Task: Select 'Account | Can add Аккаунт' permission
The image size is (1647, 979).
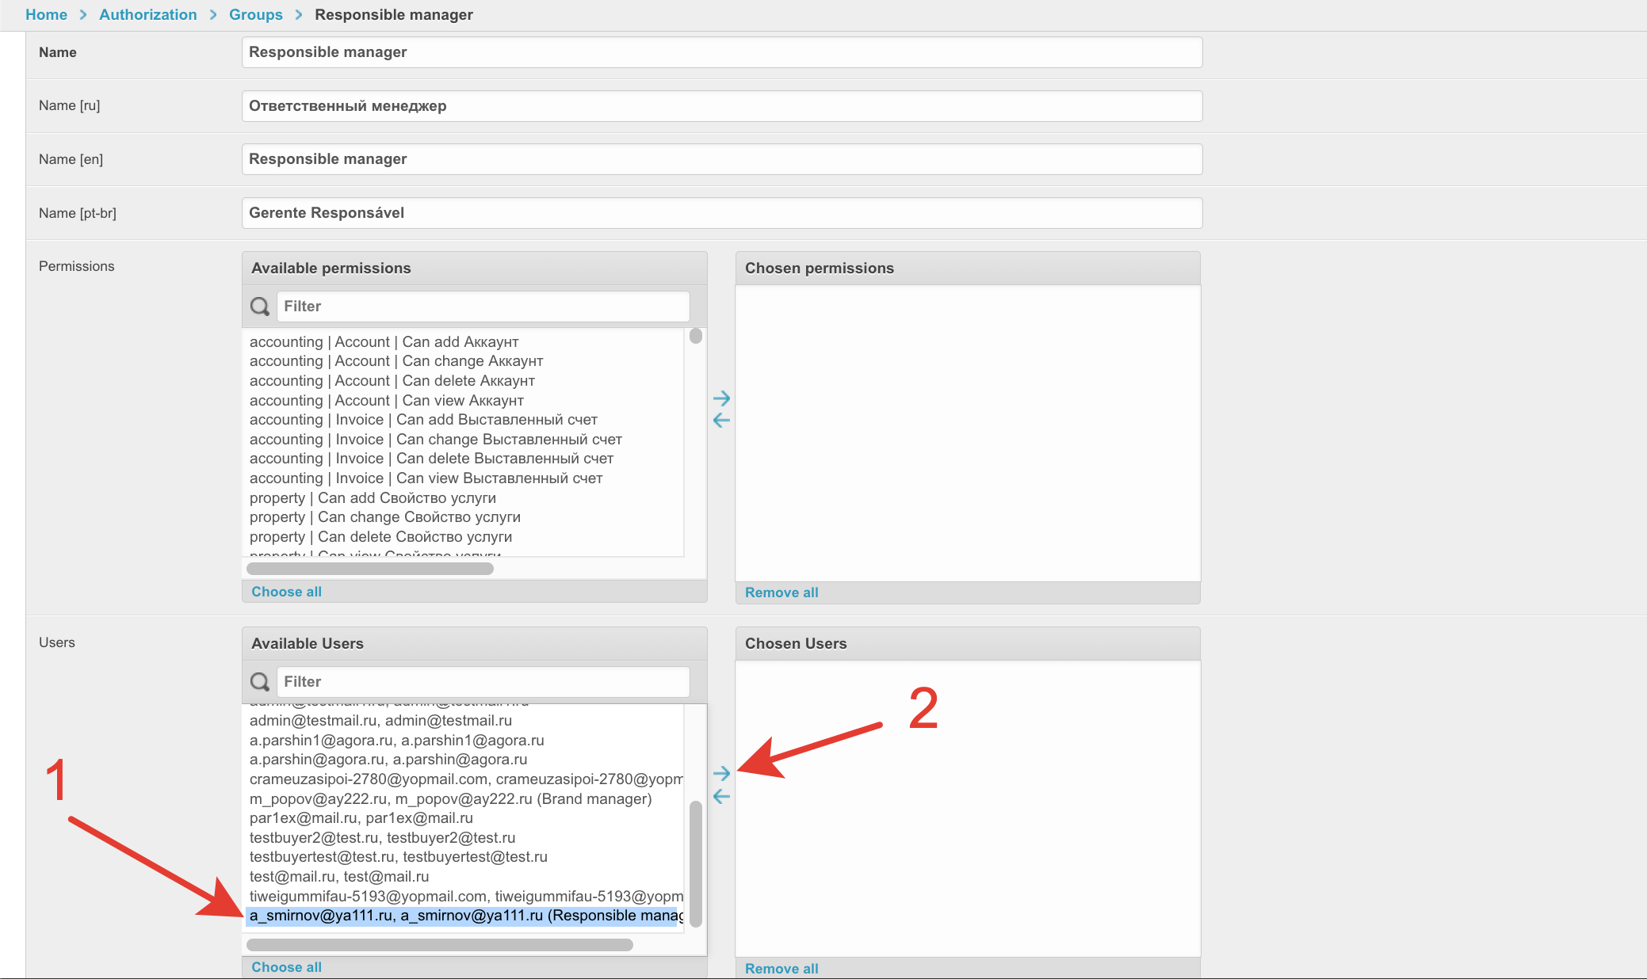Action: coord(384,341)
